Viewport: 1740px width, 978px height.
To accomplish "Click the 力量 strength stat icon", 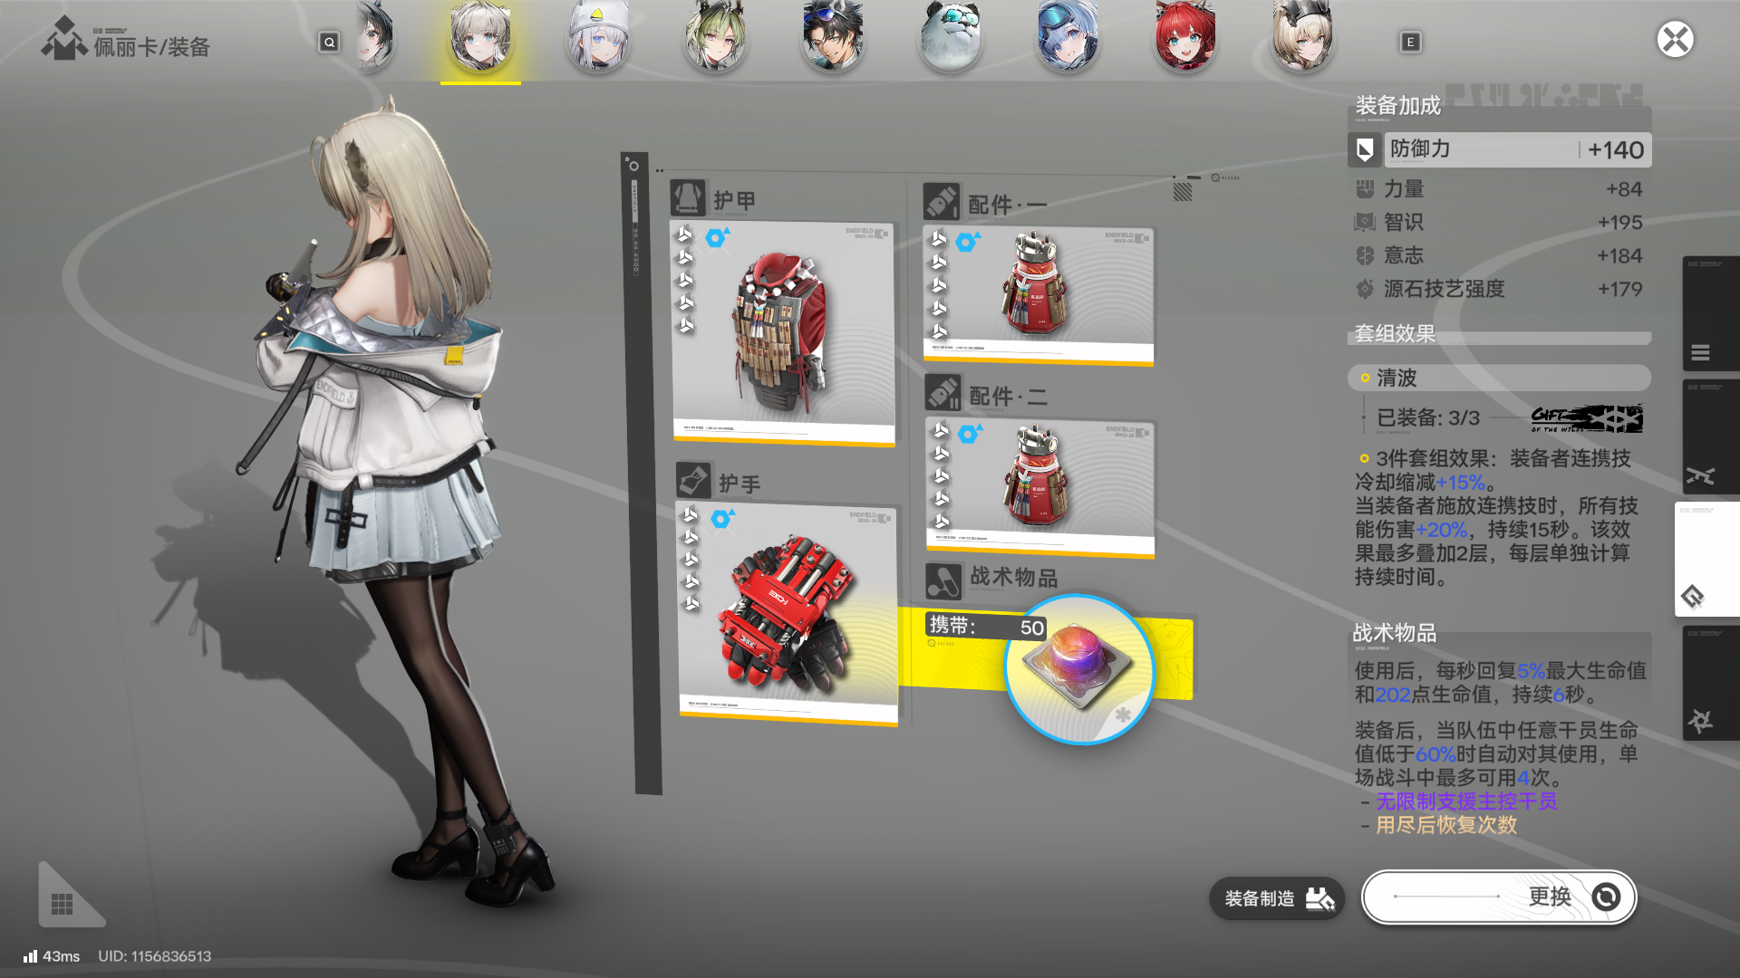I will (1365, 188).
